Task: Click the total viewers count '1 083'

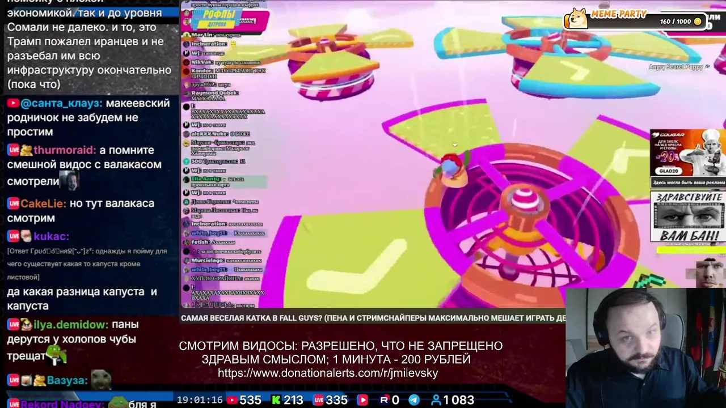Action: pos(458,400)
